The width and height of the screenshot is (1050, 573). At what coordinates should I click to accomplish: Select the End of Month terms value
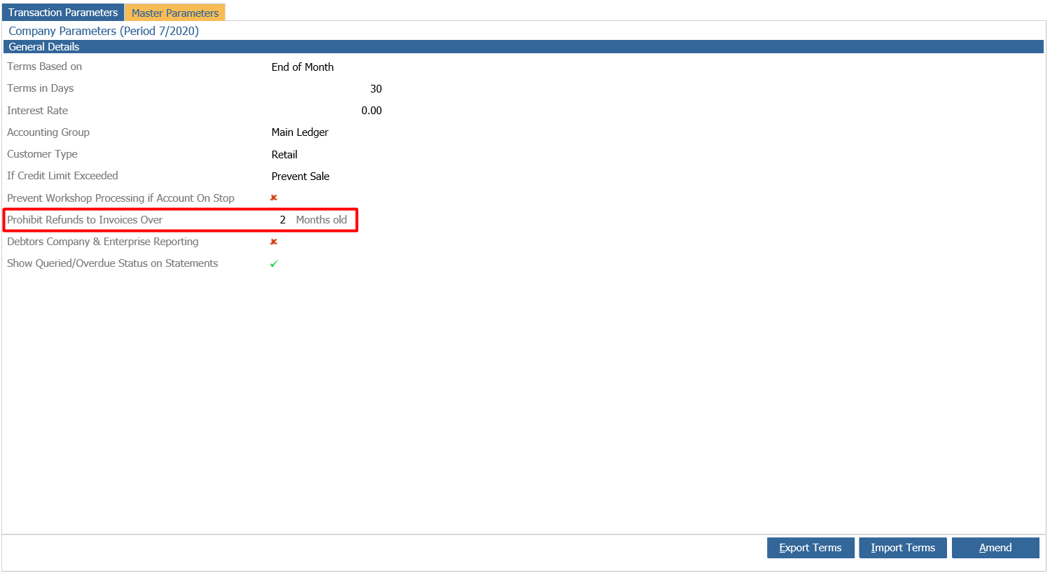click(x=303, y=67)
